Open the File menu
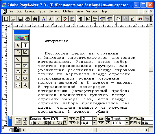The height and width of the screenshot is (134, 155). (x=11, y=11)
